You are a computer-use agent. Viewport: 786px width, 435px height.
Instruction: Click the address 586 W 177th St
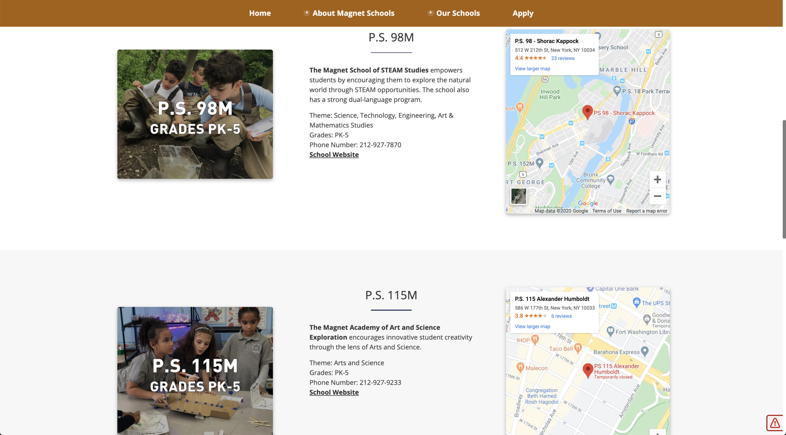coord(555,308)
